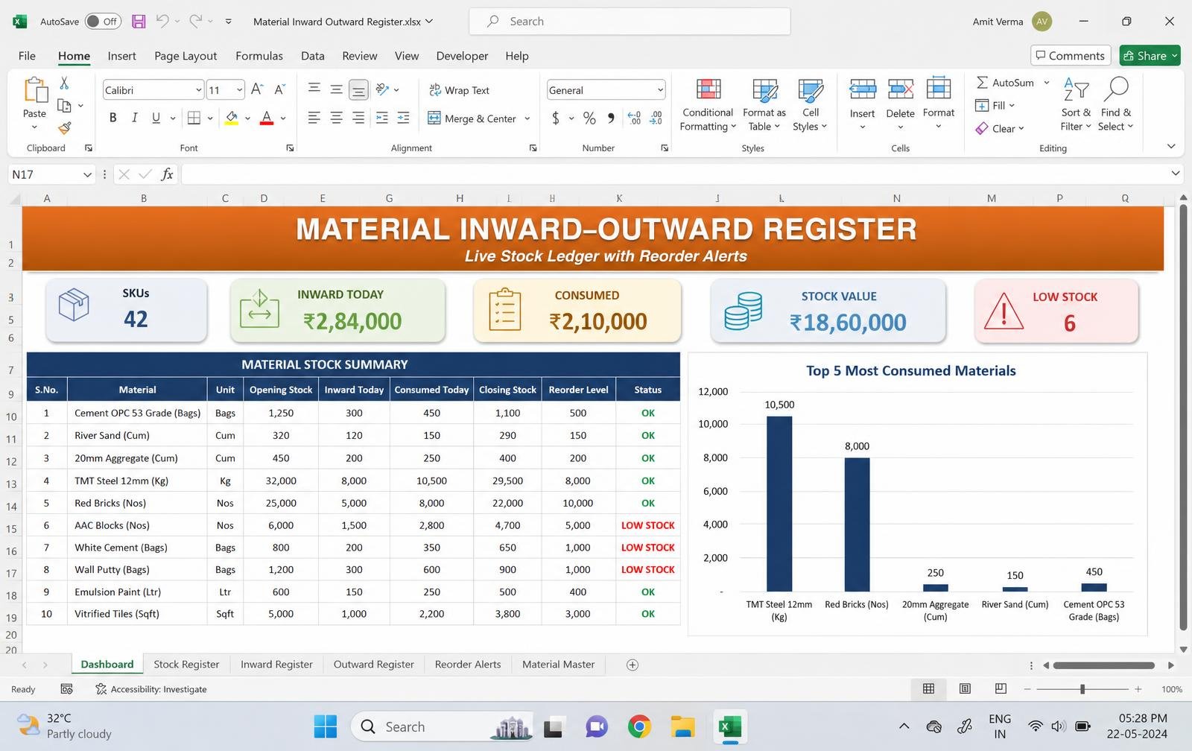The height and width of the screenshot is (751, 1192).
Task: Click Cell Styles button
Action: (x=811, y=104)
